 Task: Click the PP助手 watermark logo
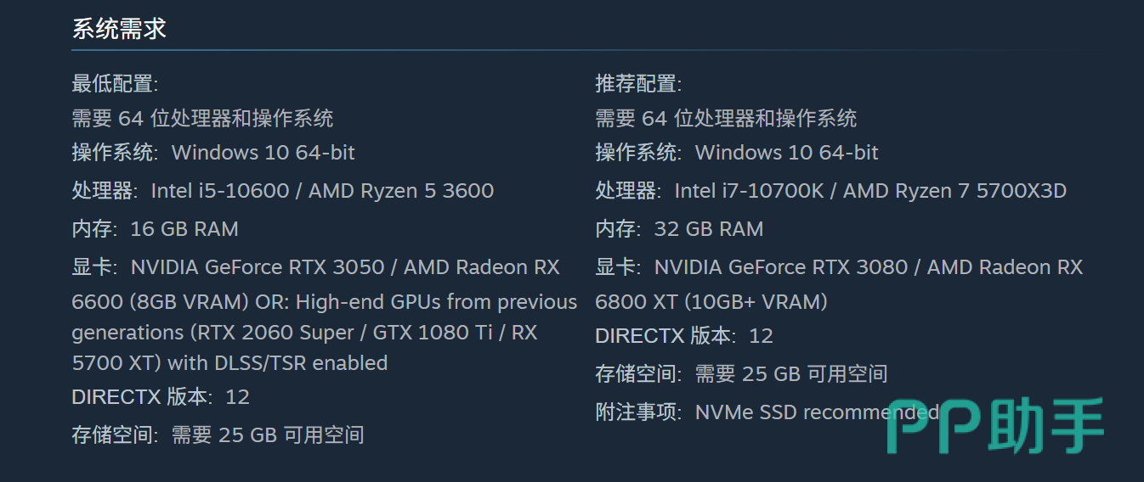[x=995, y=426]
